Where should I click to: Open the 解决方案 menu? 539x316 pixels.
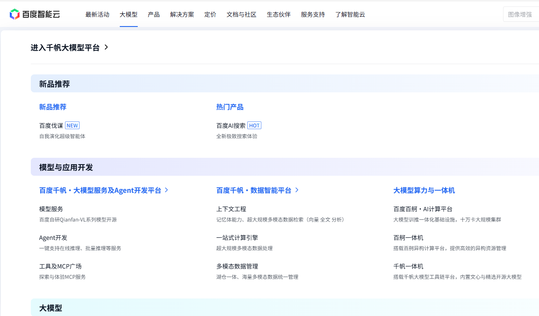pyautogui.click(x=182, y=15)
